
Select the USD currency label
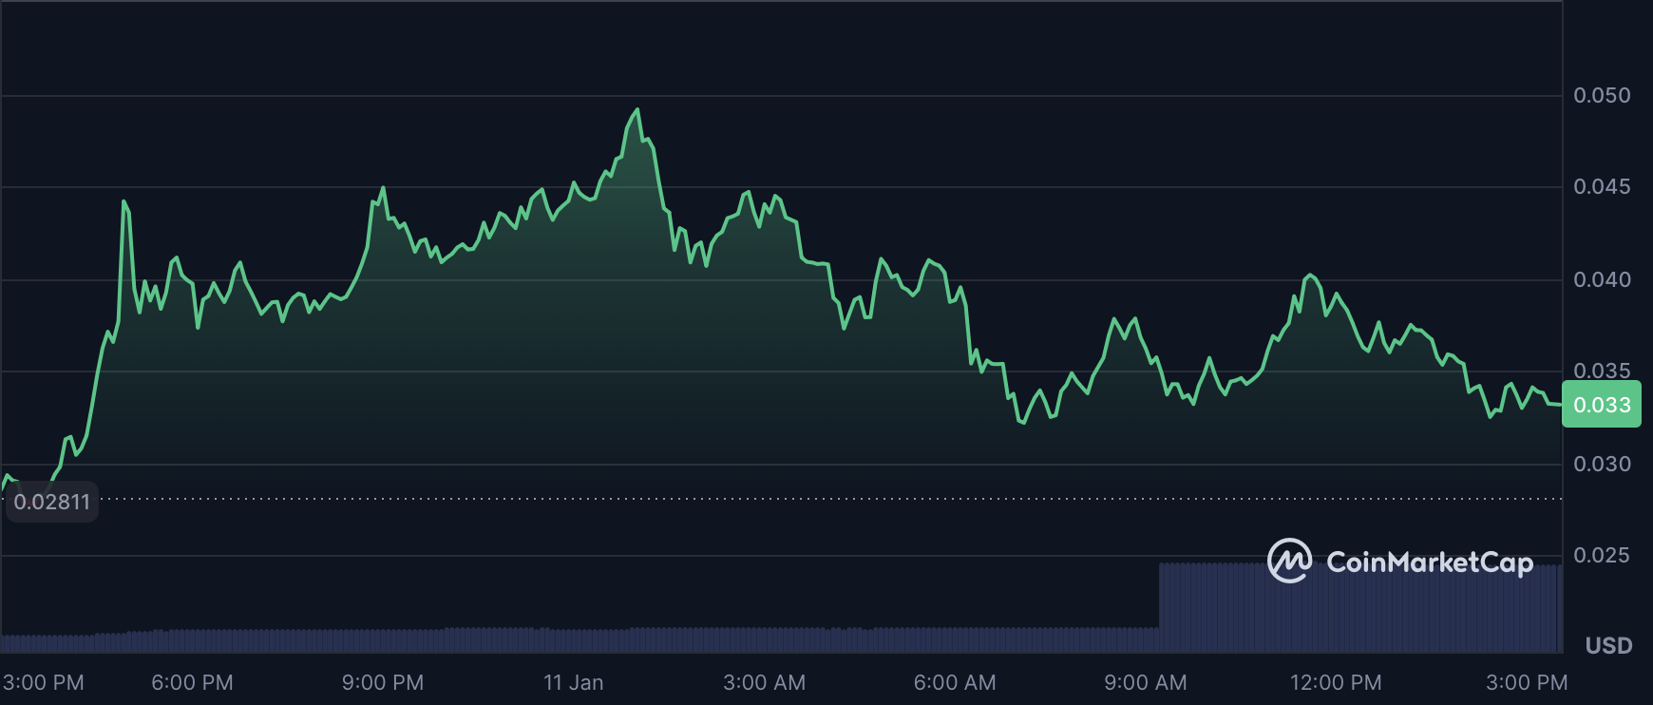pyautogui.click(x=1608, y=646)
